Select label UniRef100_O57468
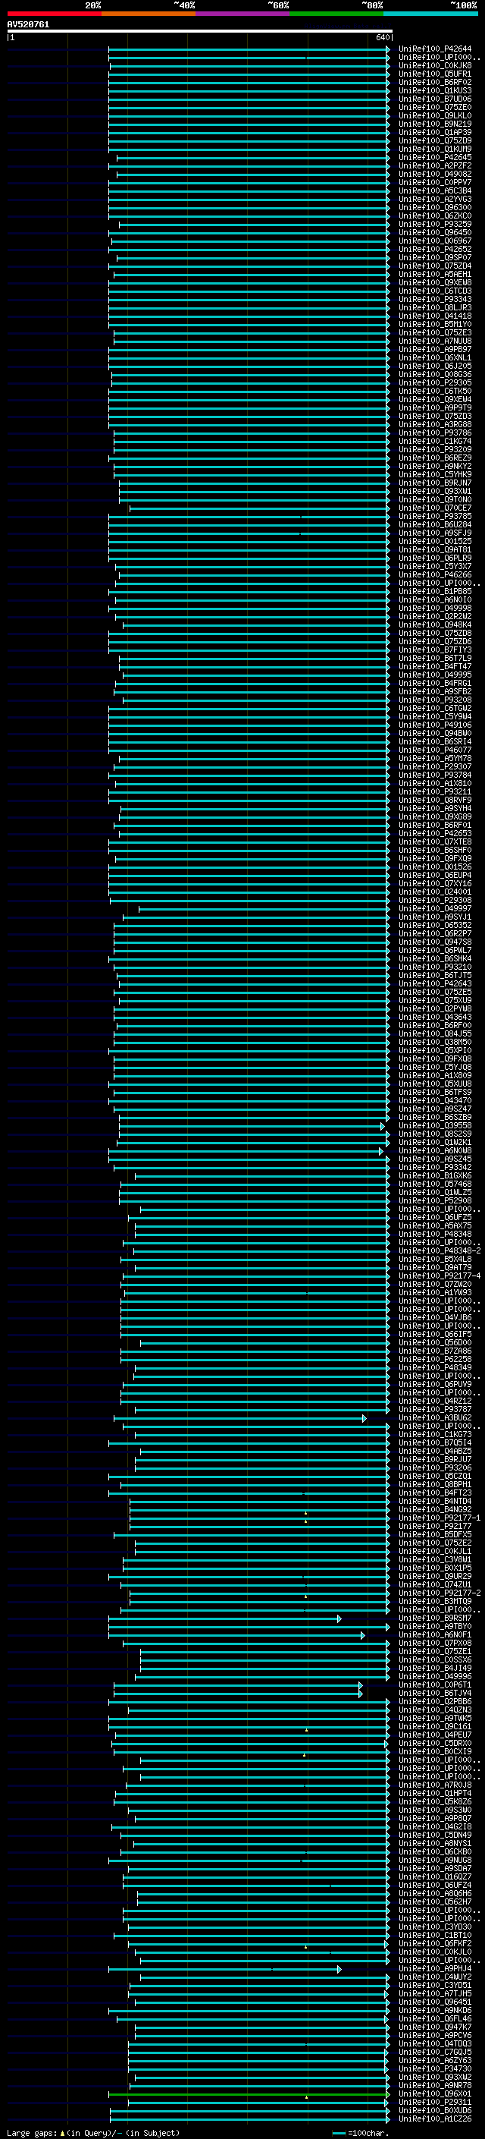This screenshot has height=2139, width=485. click(x=435, y=1184)
